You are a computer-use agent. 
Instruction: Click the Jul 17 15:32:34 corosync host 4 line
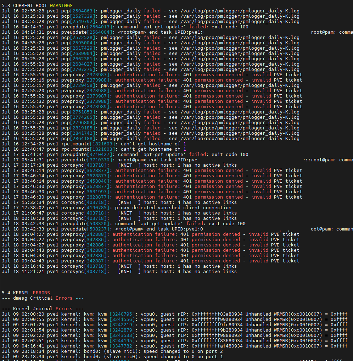pyautogui.click(x=119, y=202)
